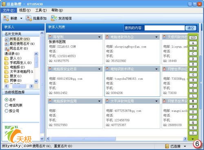
Task: Click avatar icon on zhouying@cpcfan.com card
Action: point(107,37)
